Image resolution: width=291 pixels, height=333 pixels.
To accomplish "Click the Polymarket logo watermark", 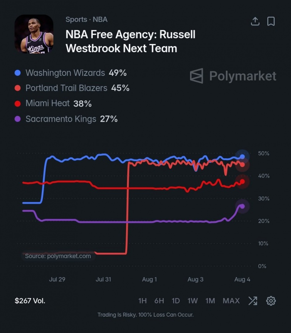I will pyautogui.click(x=233, y=76).
